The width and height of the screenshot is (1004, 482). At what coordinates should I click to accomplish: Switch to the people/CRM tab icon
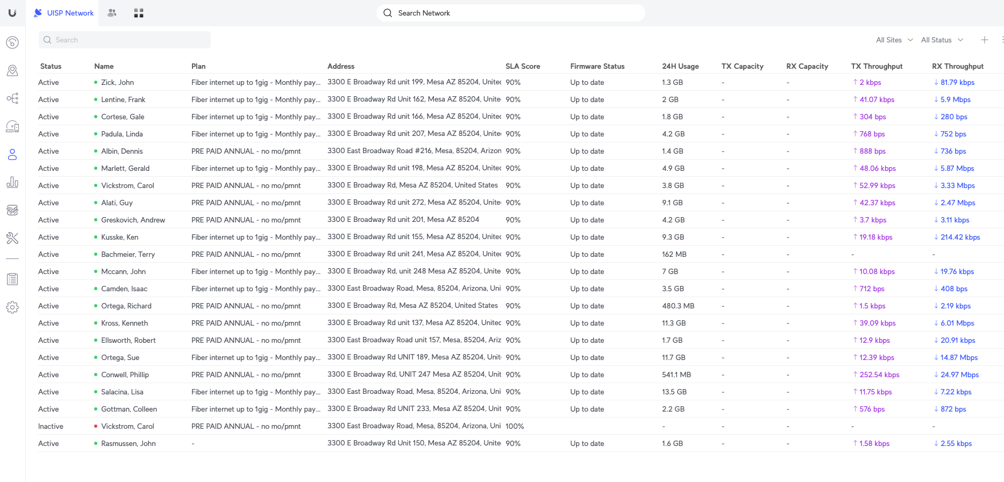112,13
